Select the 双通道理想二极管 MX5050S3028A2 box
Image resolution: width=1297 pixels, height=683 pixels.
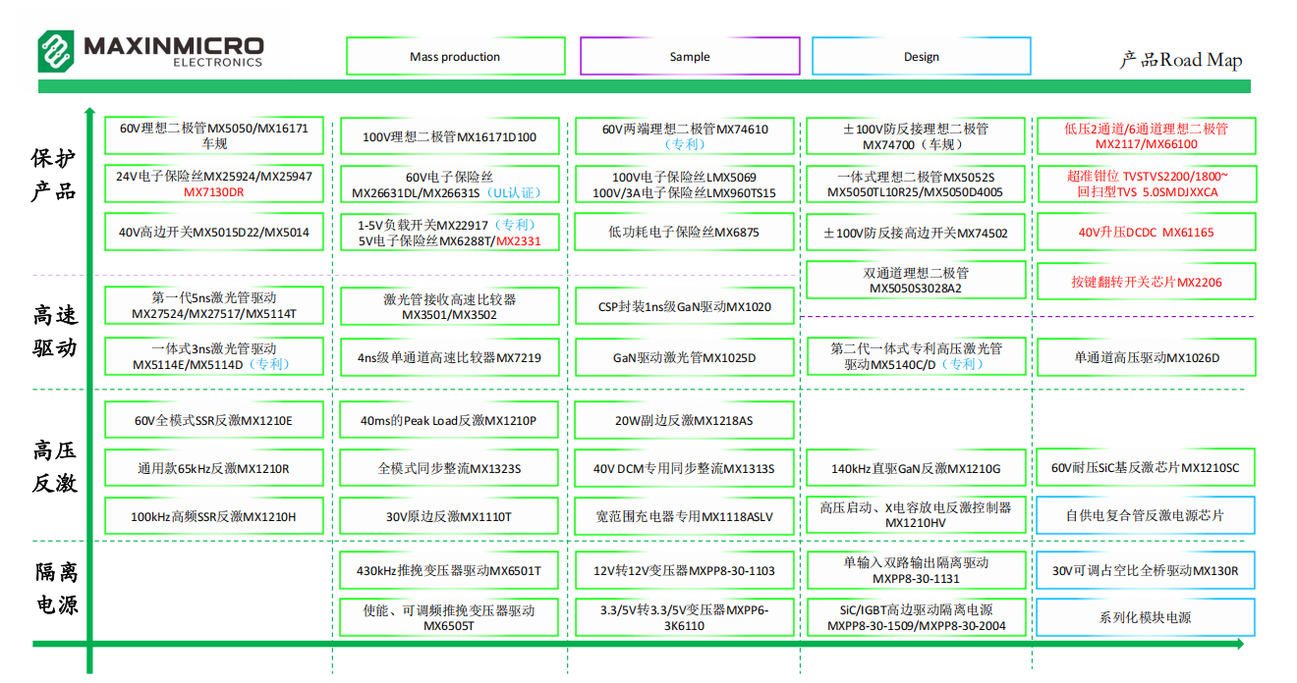917,281
